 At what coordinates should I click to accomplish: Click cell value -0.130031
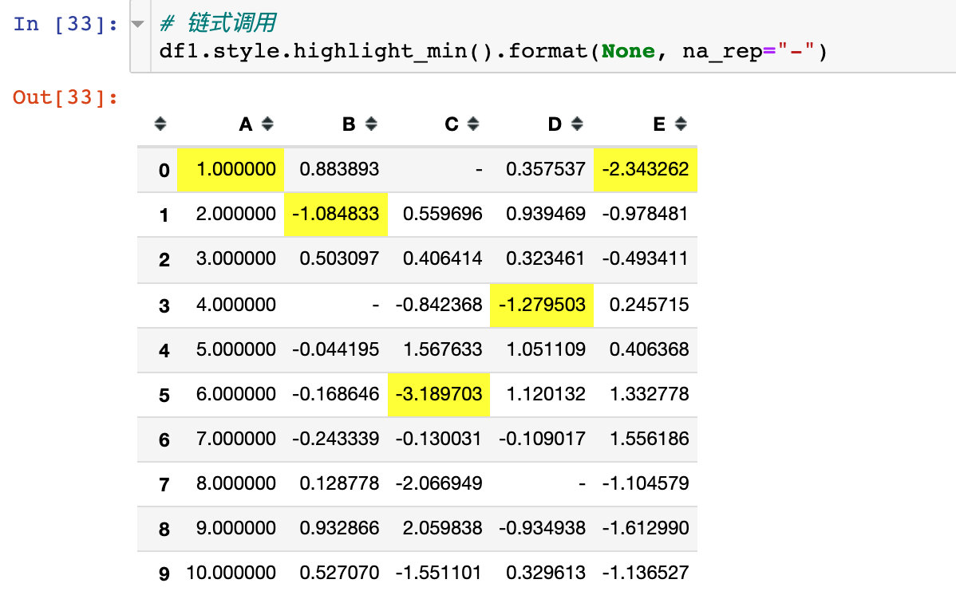[439, 439]
